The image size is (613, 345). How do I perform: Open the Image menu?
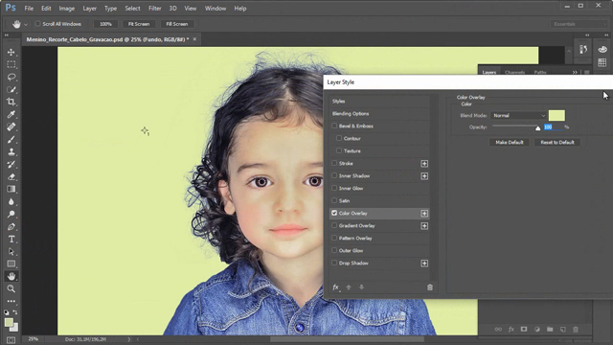(66, 9)
